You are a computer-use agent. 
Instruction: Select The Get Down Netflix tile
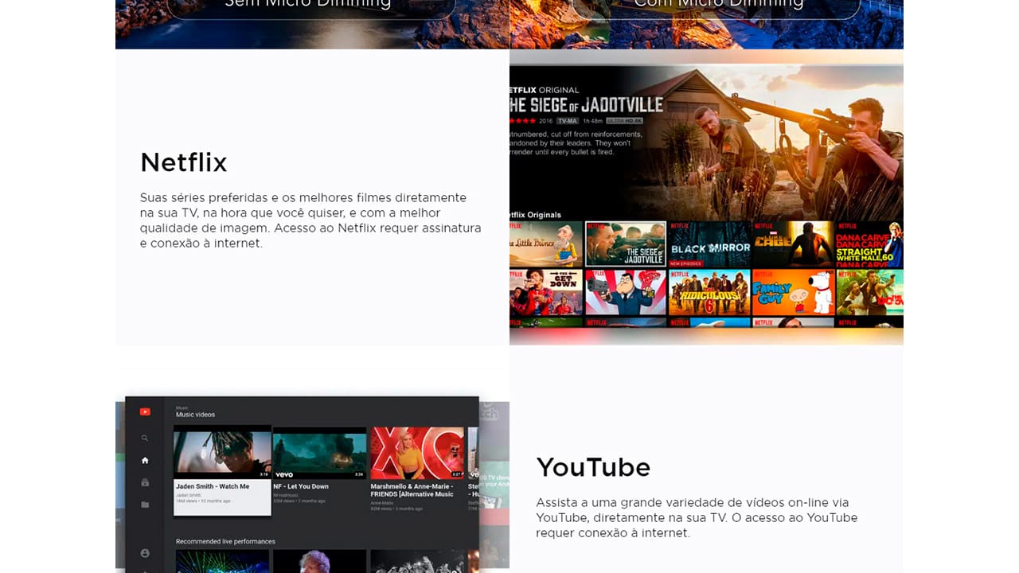(x=547, y=292)
